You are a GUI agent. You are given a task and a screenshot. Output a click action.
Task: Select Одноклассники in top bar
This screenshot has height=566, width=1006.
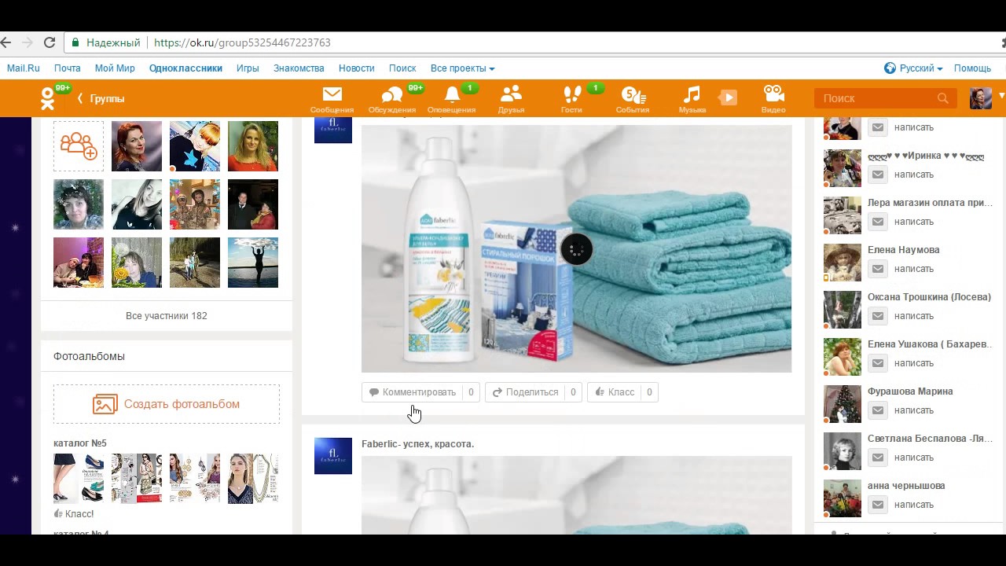click(x=185, y=68)
